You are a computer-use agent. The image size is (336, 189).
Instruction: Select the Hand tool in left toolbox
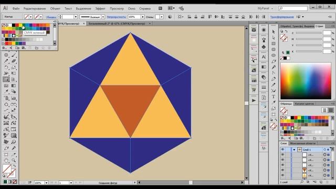(x=6, y=160)
